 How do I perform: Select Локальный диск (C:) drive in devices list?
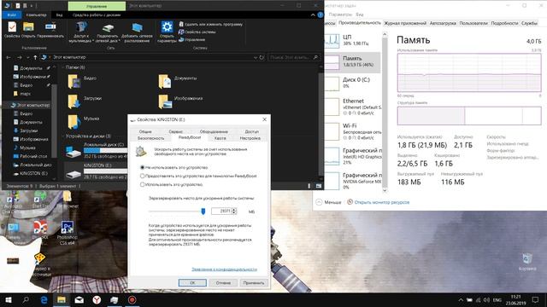tap(97, 150)
